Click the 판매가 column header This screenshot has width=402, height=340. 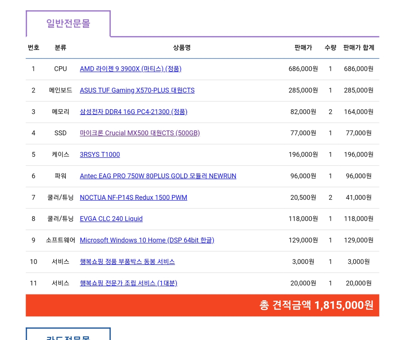point(303,48)
